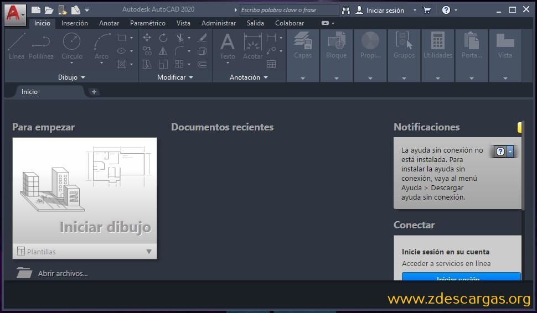537x313 pixels.
Task: Select the Acotar dimension tool
Action: [x=253, y=46]
